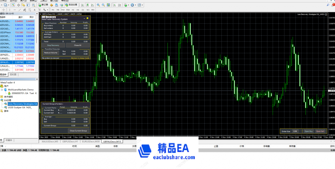Switch to the 即时图 tick chart tab
The height and width of the screenshot is (169, 335).
coord(13,74)
